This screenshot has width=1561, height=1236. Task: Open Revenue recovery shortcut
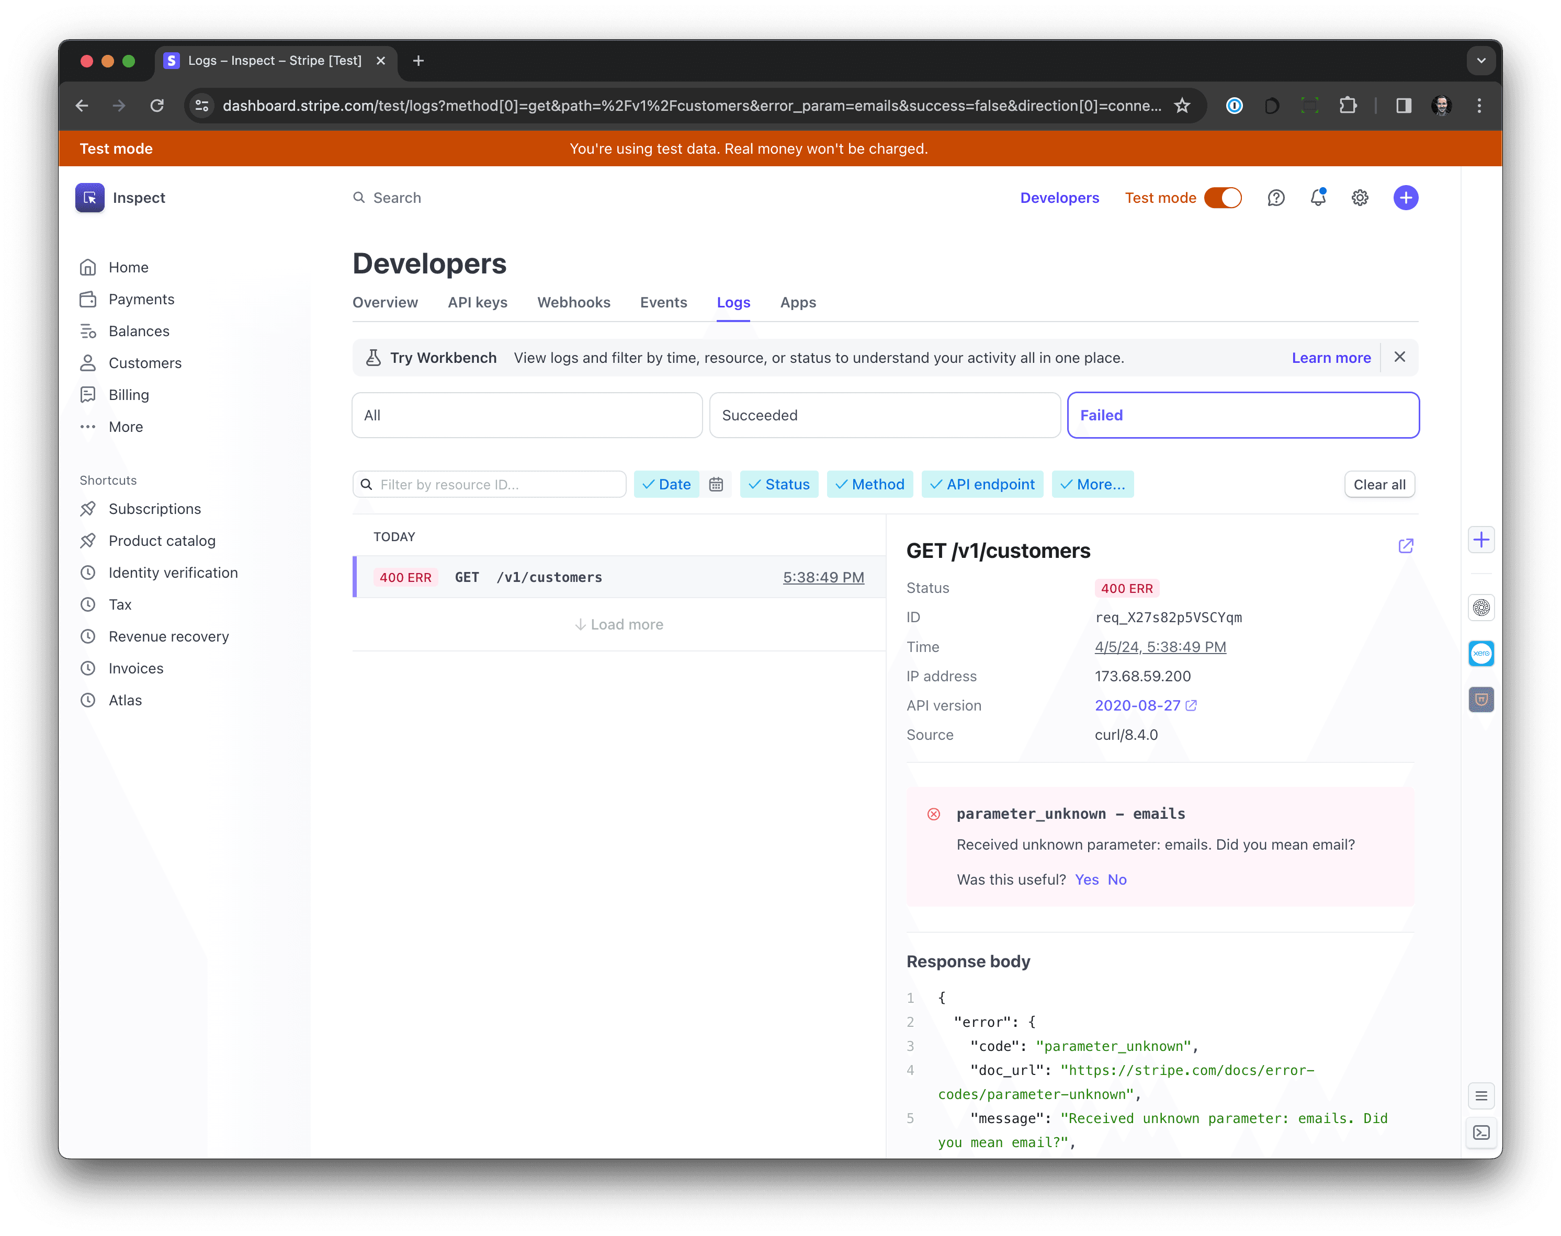coord(168,636)
